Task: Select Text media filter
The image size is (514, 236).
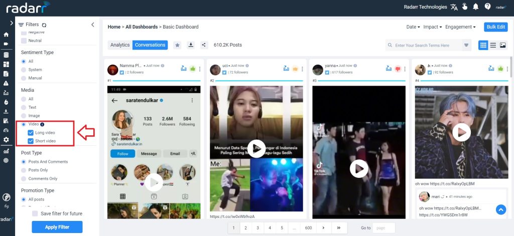Action: 24,107
